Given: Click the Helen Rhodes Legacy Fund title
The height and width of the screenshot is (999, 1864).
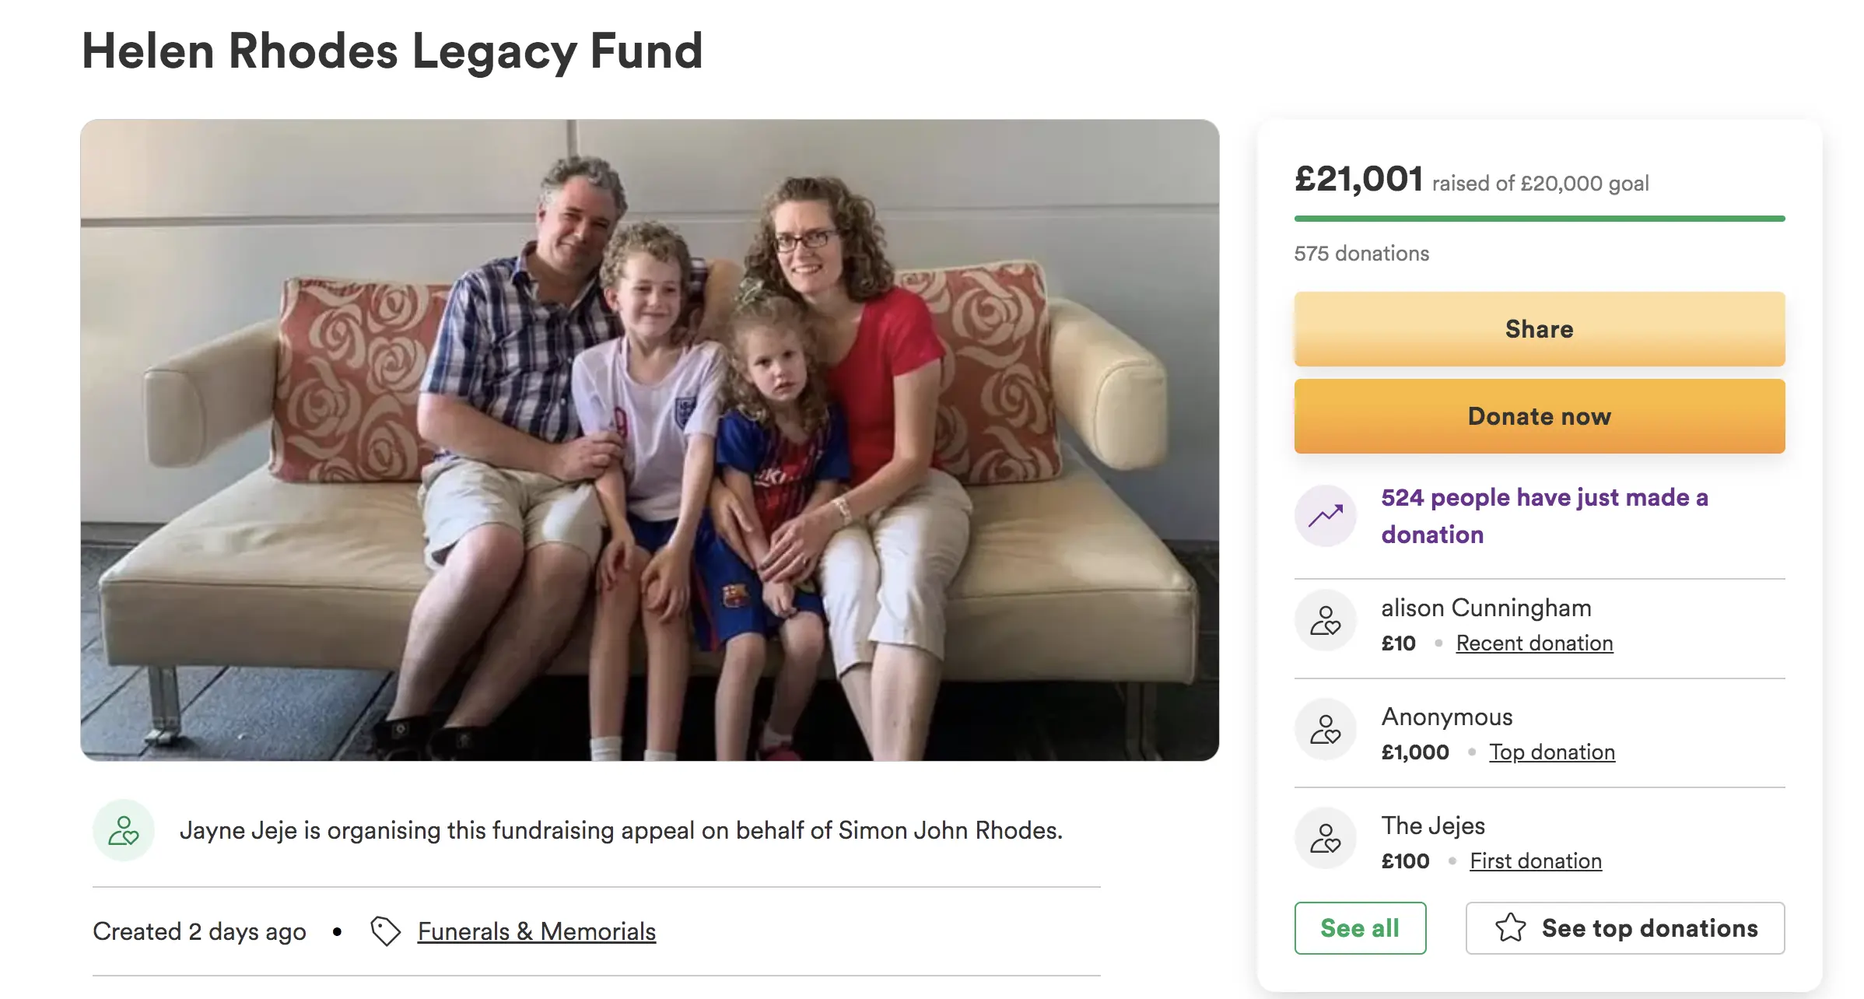Looking at the screenshot, I should 392,51.
